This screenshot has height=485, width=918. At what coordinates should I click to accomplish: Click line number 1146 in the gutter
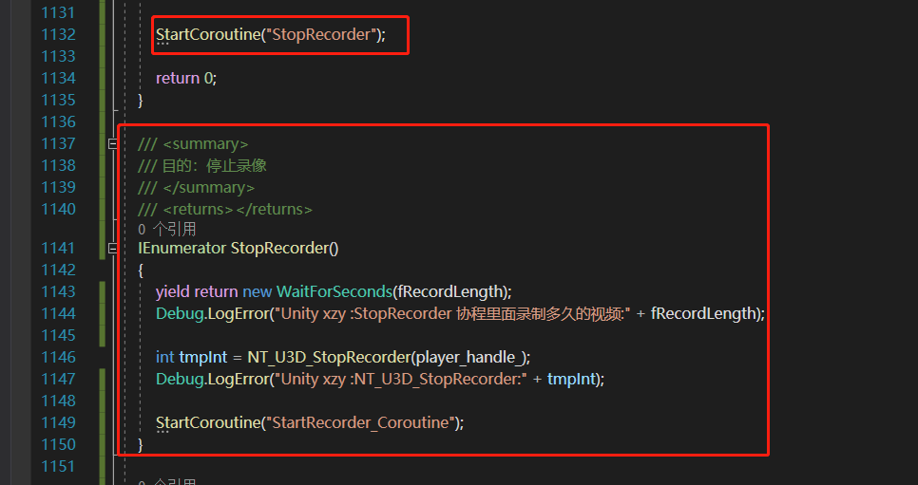[58, 357]
